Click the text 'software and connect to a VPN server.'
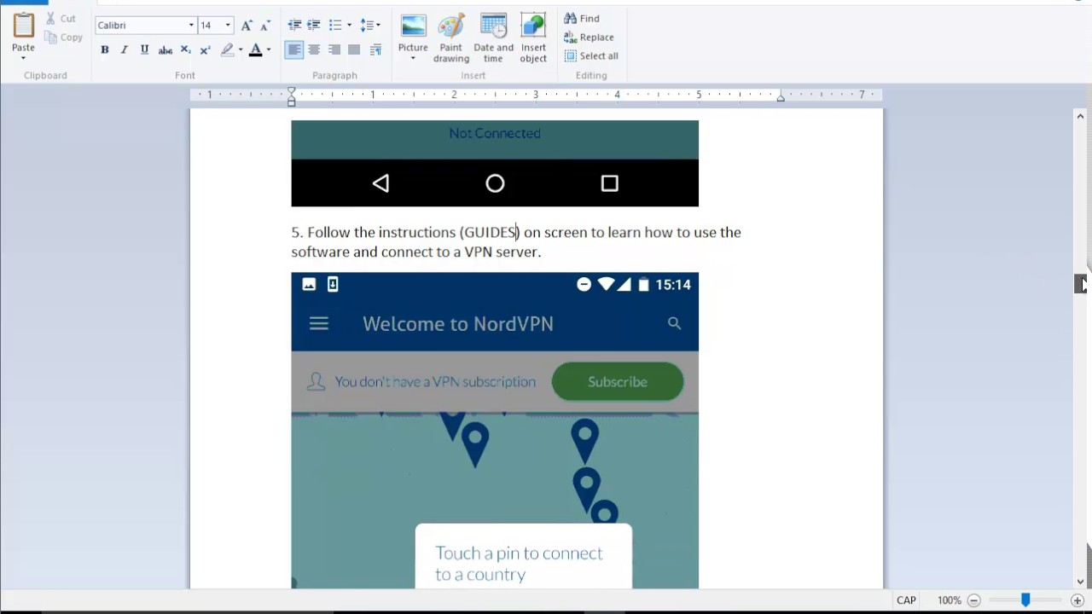The width and height of the screenshot is (1092, 614). tap(416, 252)
